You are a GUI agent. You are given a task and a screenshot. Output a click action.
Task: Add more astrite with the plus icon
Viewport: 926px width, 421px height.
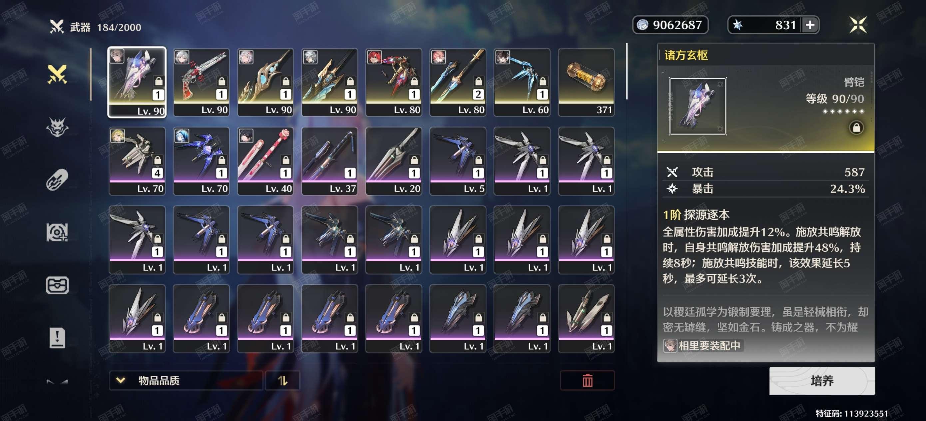[810, 25]
